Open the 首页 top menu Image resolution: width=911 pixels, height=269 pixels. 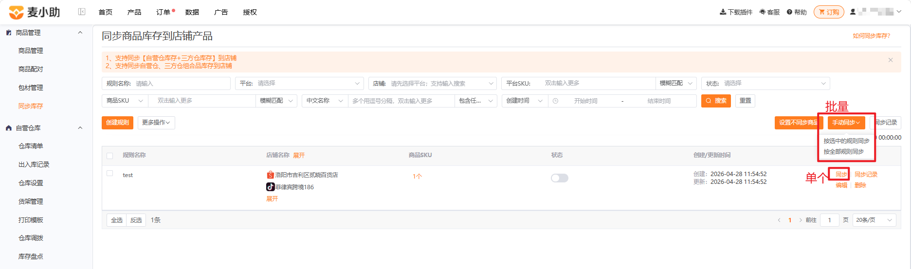106,12
